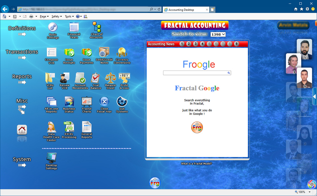Open the Switch to view year dropdown
The width and height of the screenshot is (317, 196).
tap(218, 35)
